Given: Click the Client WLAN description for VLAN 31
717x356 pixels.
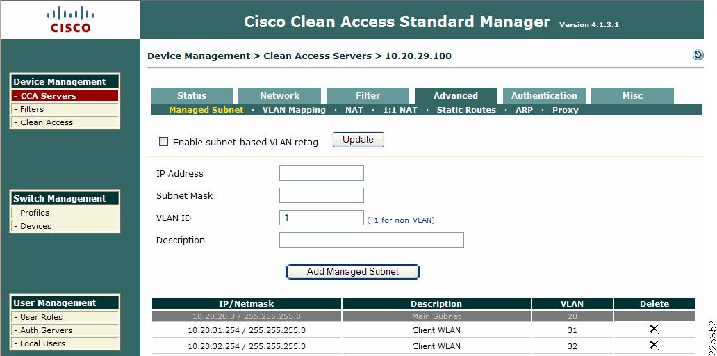Looking at the screenshot, I should tap(436, 330).
